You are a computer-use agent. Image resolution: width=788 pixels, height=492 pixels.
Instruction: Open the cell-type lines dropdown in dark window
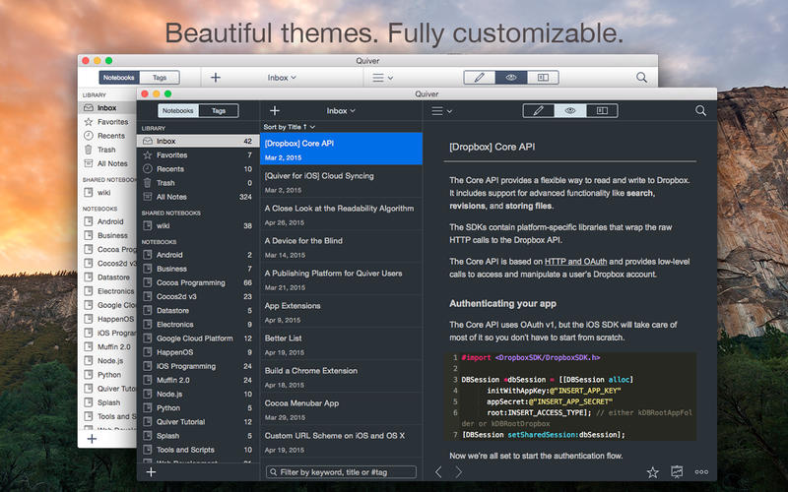[441, 111]
